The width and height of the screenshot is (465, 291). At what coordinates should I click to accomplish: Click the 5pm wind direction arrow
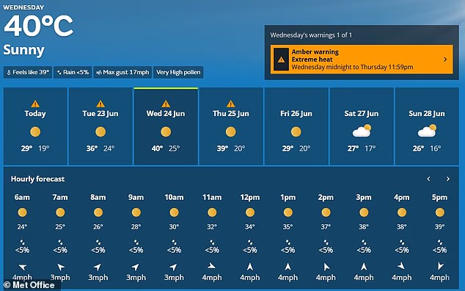(x=440, y=266)
